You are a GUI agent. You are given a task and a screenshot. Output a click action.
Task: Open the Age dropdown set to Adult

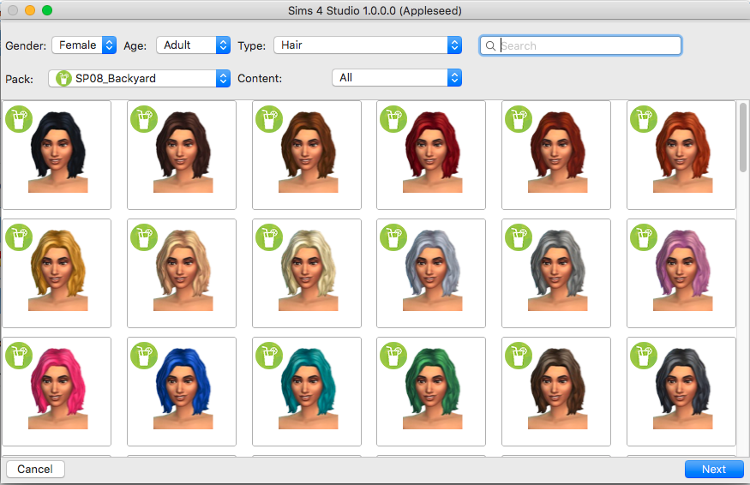(193, 45)
